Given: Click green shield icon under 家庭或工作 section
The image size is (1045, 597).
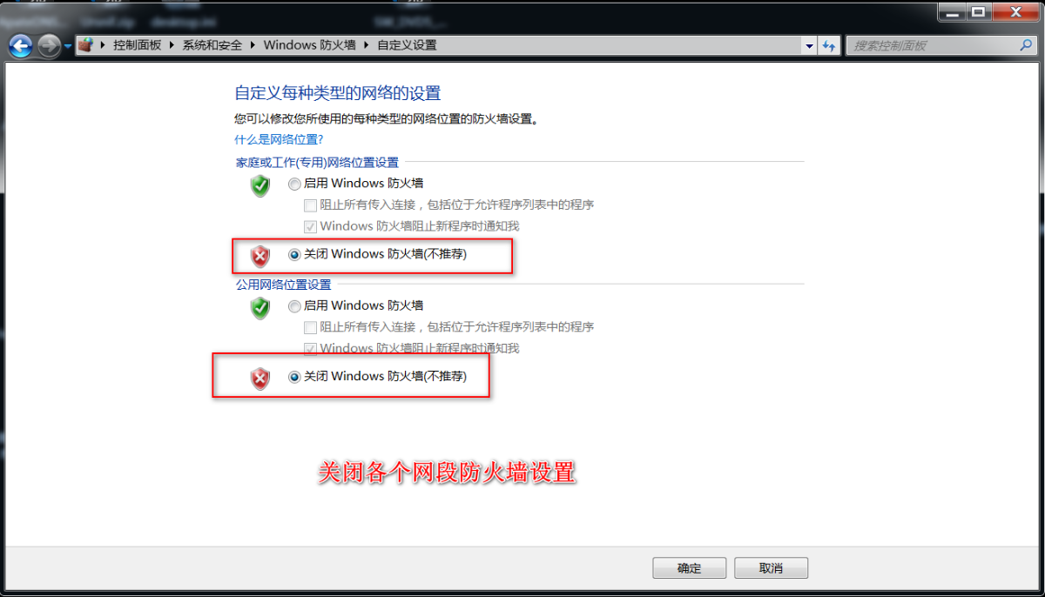Looking at the screenshot, I should [x=260, y=185].
